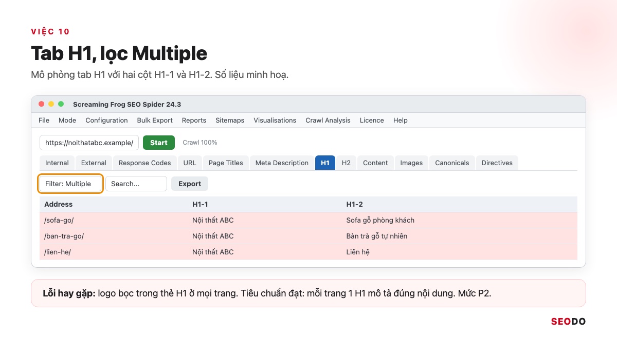Open the Configuration menu

pyautogui.click(x=106, y=120)
